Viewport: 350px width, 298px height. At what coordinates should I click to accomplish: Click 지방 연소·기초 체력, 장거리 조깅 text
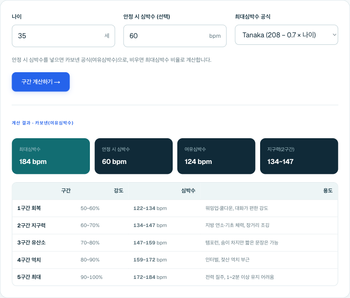click(x=237, y=225)
